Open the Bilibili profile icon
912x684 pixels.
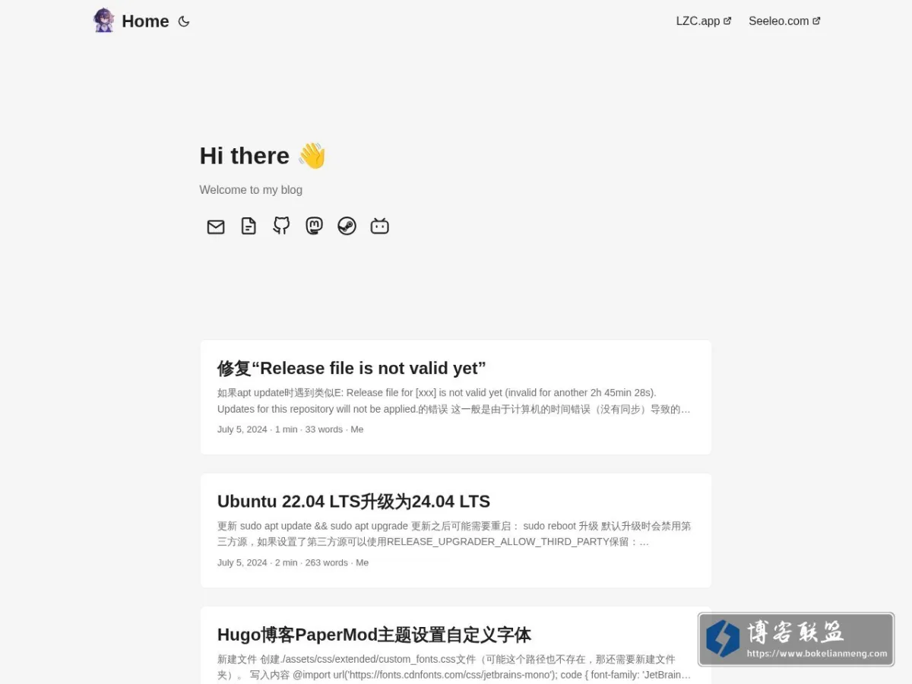point(380,226)
